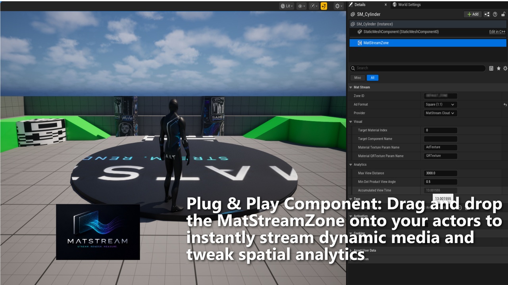Close the Details tab
Viewport: 508px width, 285px height.
(x=385, y=5)
